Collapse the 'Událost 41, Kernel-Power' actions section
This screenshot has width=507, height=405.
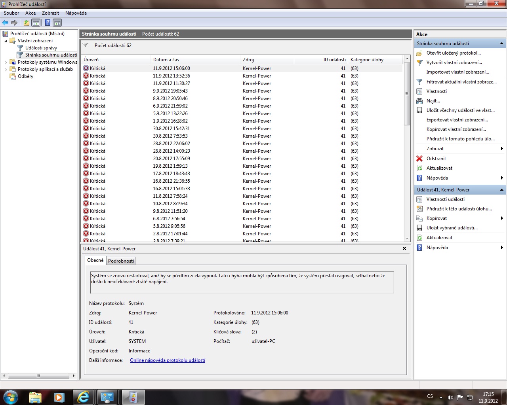coord(501,190)
